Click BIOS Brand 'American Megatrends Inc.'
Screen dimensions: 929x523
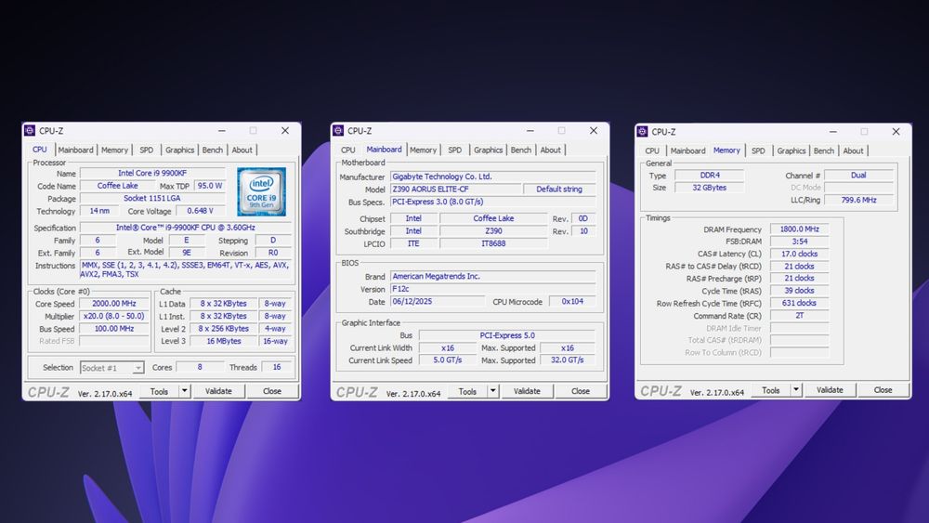[493, 276]
